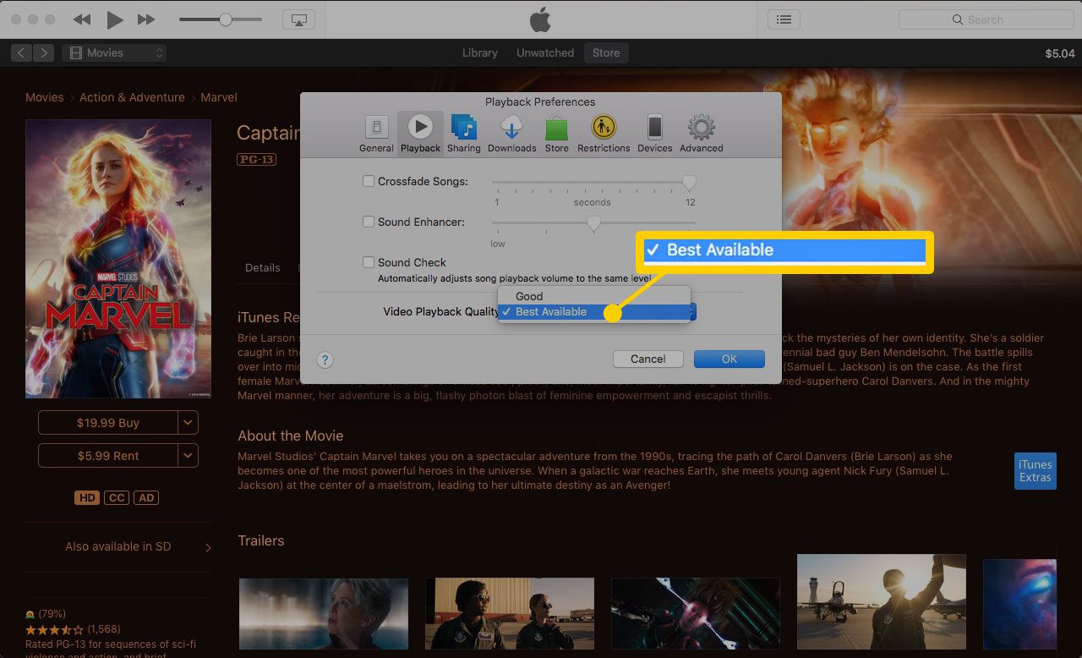This screenshot has height=658, width=1082.
Task: Open the AirPlay output button
Action: click(299, 19)
